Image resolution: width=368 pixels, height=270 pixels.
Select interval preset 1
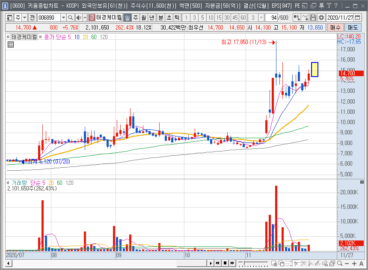pos(186,18)
